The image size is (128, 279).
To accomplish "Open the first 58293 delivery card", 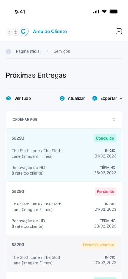I will point(64,155).
